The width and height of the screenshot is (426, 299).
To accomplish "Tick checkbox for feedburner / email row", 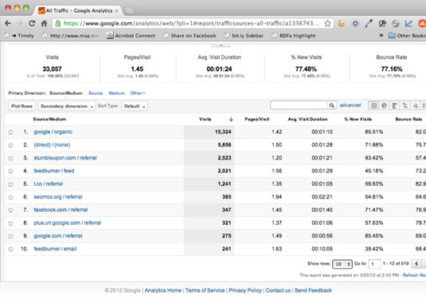I will [x=10, y=250].
